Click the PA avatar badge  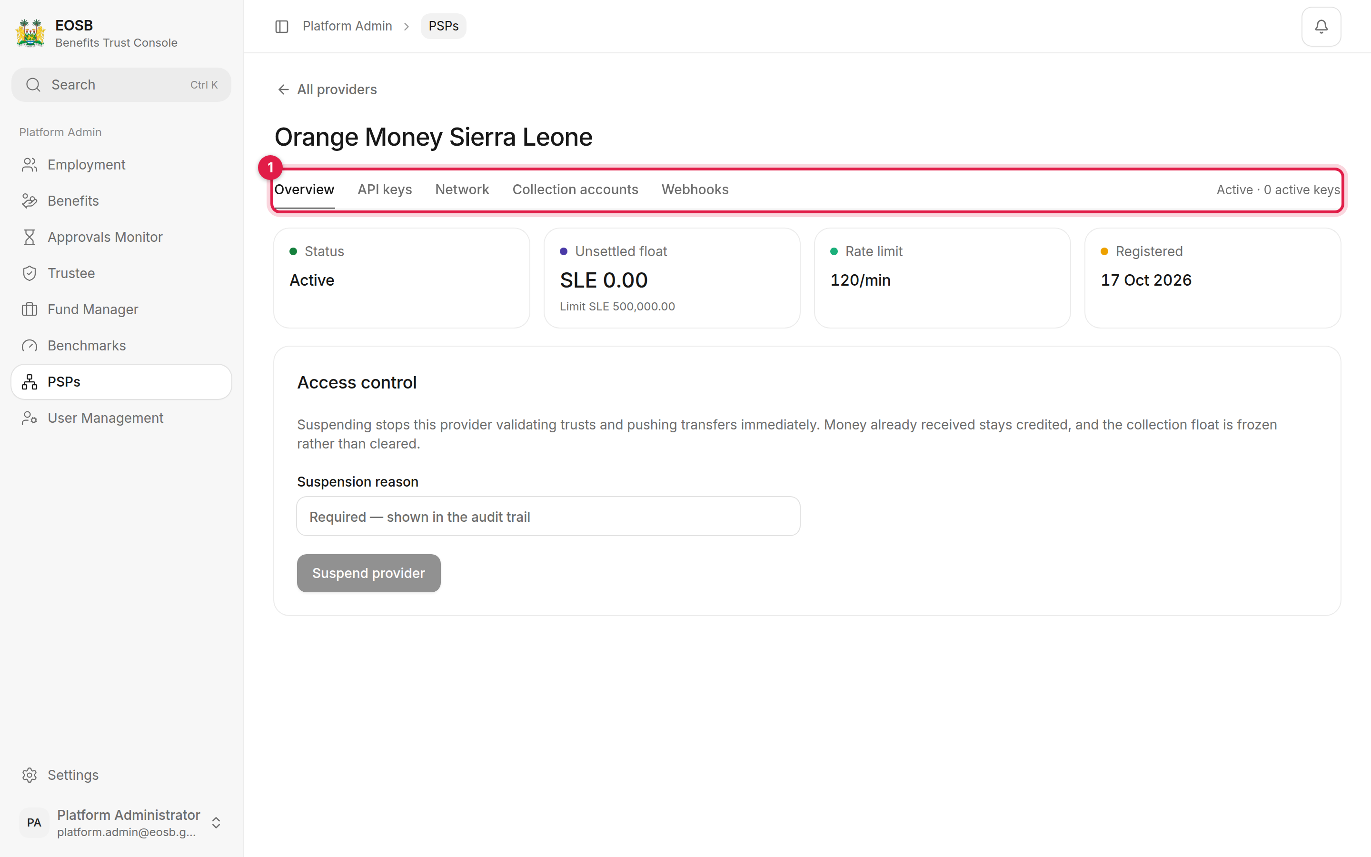pos(34,822)
